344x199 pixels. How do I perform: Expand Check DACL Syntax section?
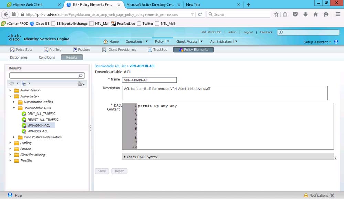pyautogui.click(x=228, y=157)
